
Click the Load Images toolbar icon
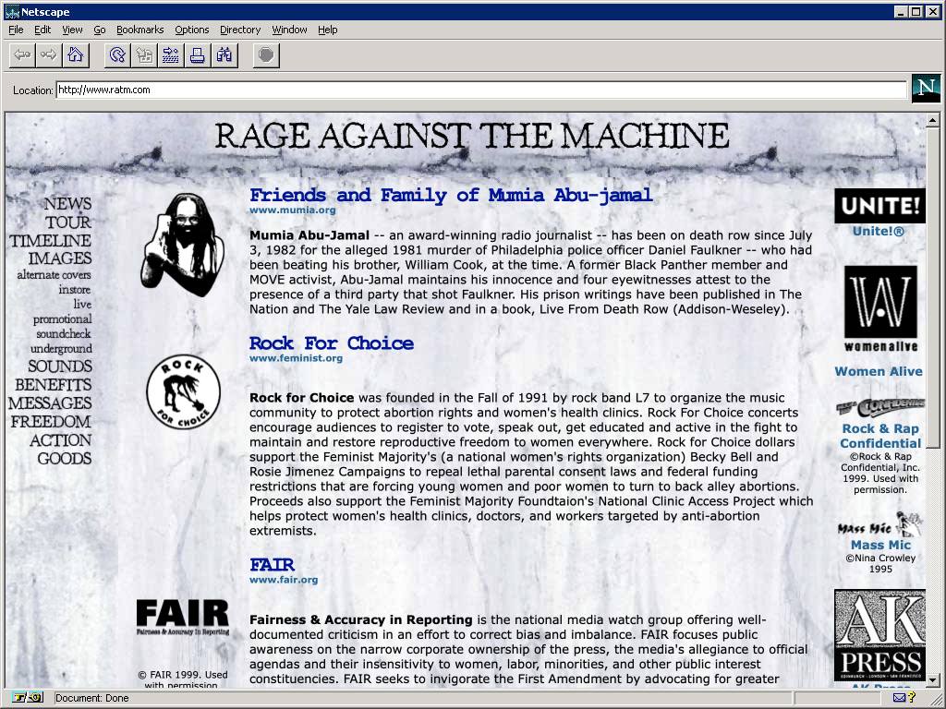pyautogui.click(x=143, y=54)
